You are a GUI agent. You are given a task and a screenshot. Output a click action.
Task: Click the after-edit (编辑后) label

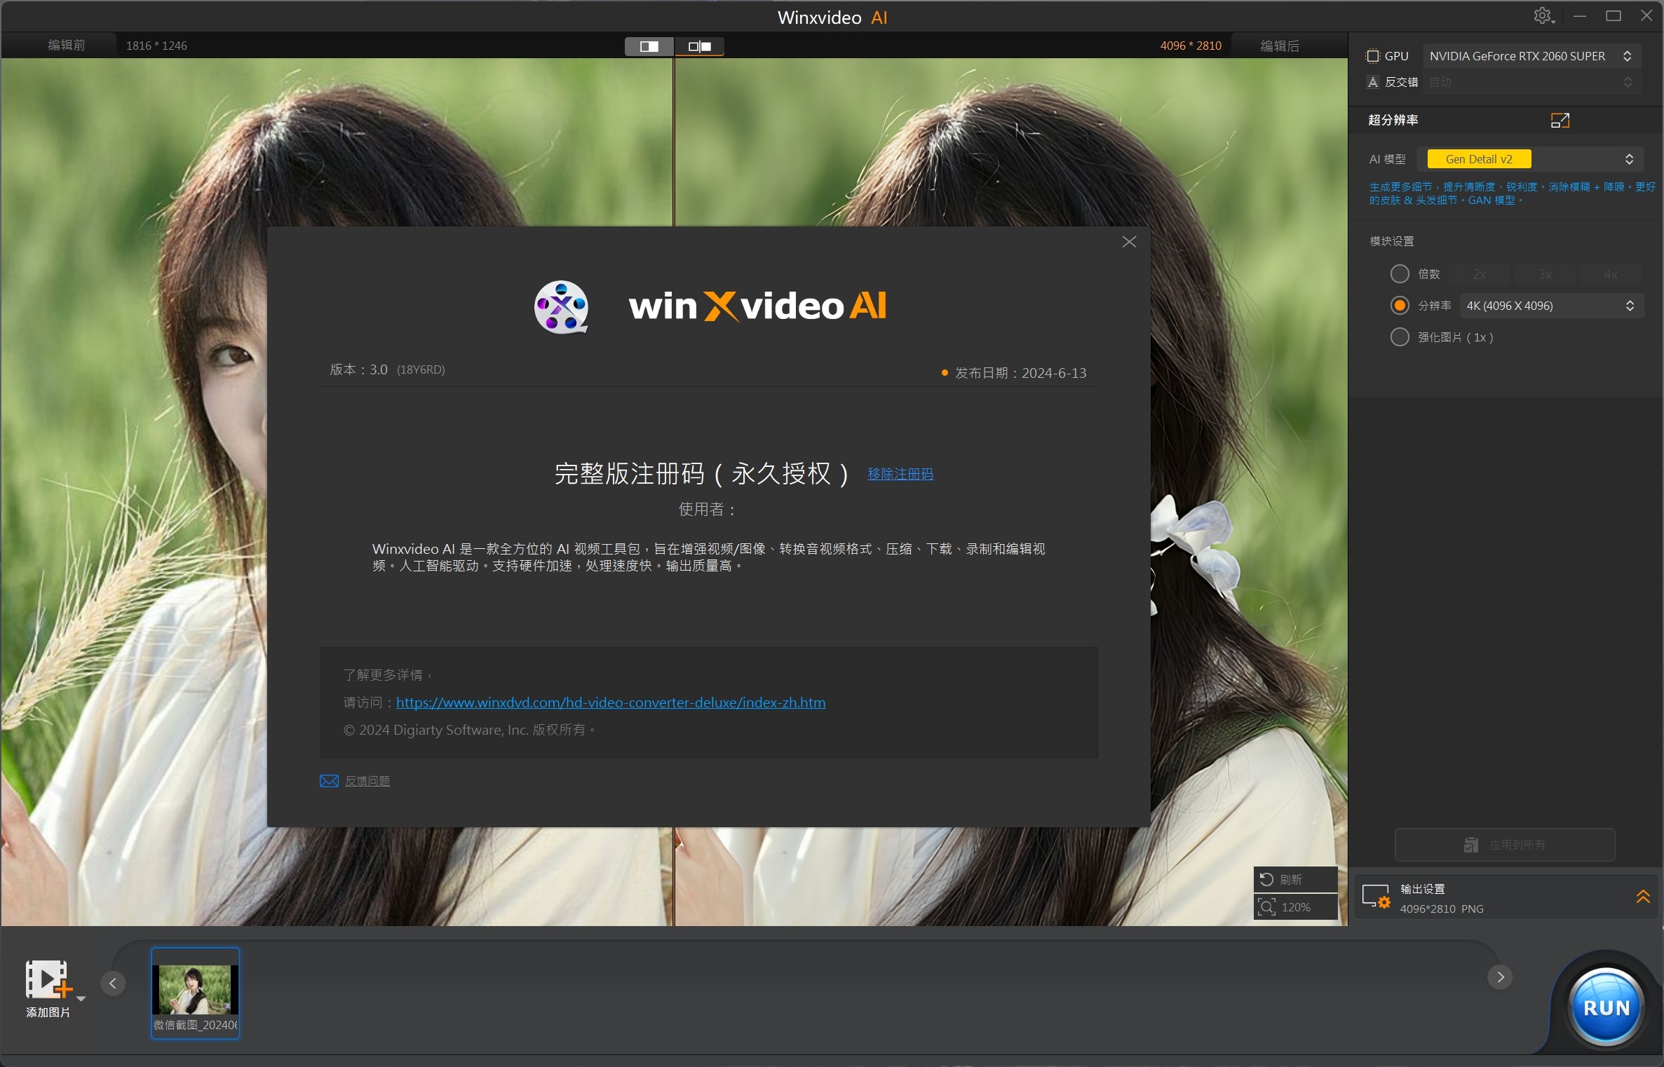coord(1280,46)
